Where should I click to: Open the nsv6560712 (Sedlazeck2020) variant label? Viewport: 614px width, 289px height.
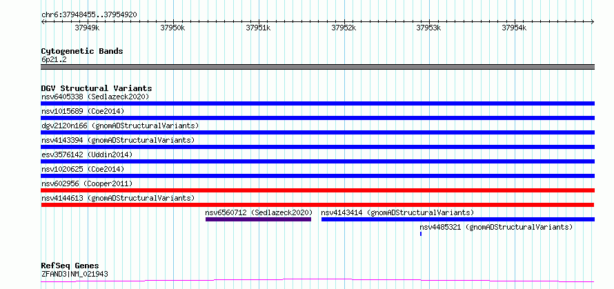tap(259, 212)
